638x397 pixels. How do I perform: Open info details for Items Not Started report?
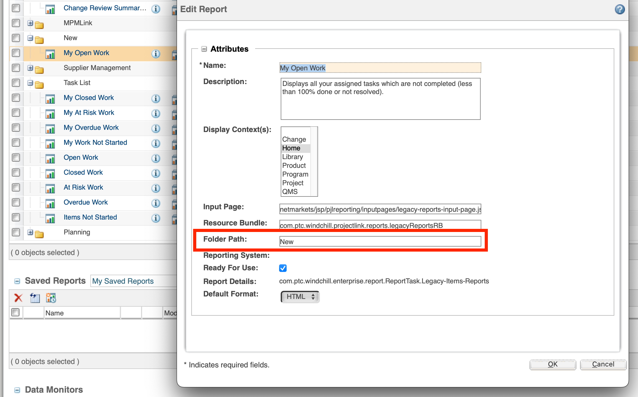click(155, 218)
